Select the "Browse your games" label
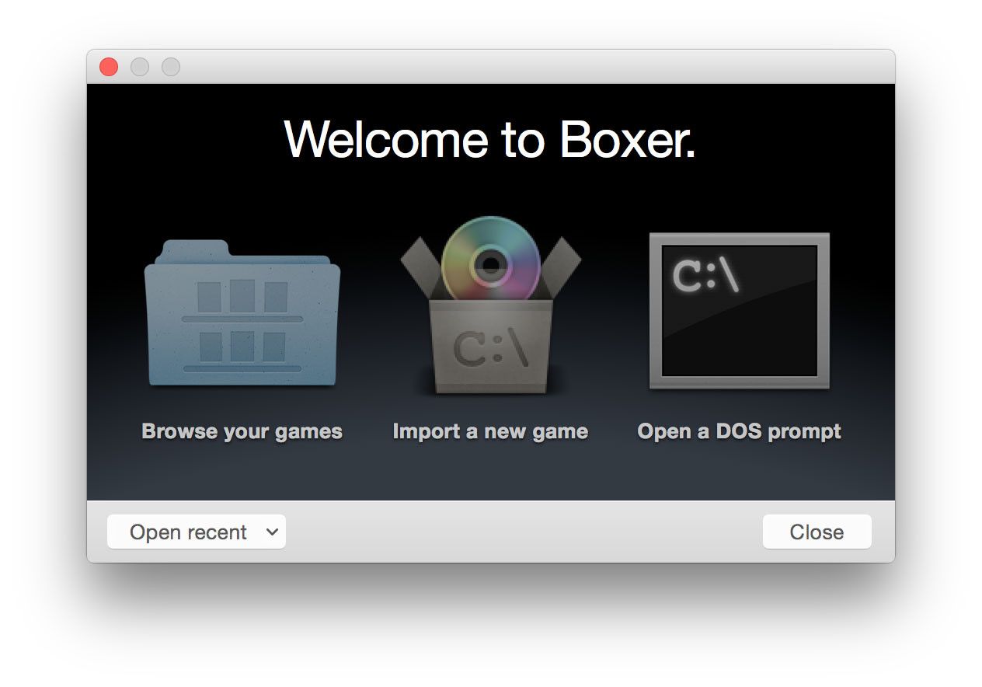982x687 pixels. point(242,431)
